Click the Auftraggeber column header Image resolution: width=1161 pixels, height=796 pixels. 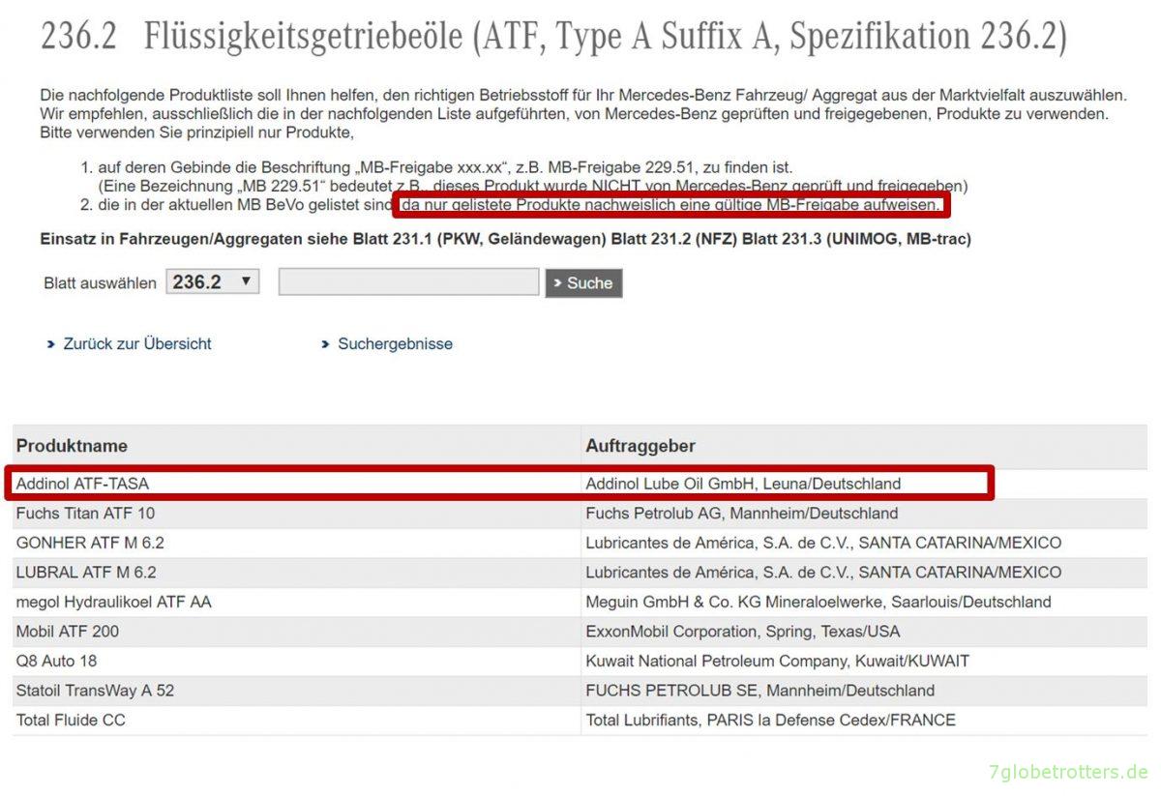click(x=640, y=446)
